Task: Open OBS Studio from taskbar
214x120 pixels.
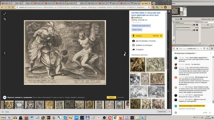Action: pos(104,117)
